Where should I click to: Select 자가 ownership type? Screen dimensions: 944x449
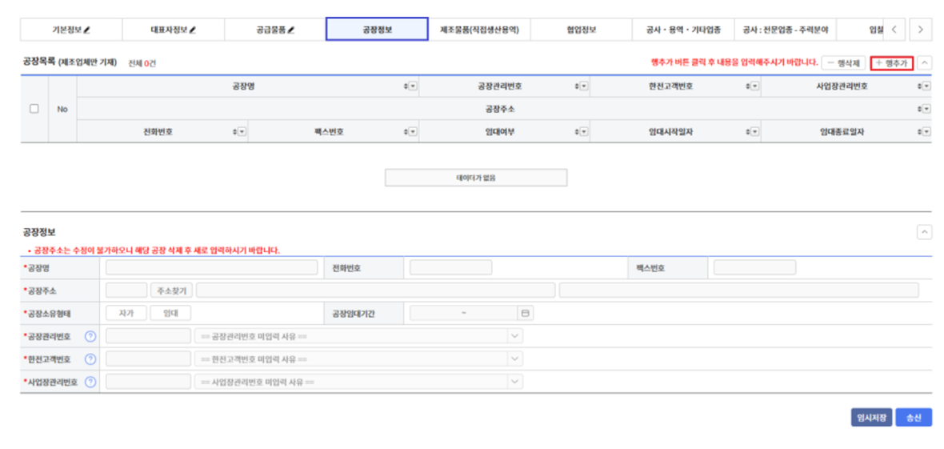(126, 314)
